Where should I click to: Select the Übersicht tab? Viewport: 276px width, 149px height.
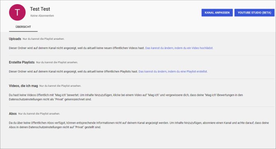tap(23, 27)
